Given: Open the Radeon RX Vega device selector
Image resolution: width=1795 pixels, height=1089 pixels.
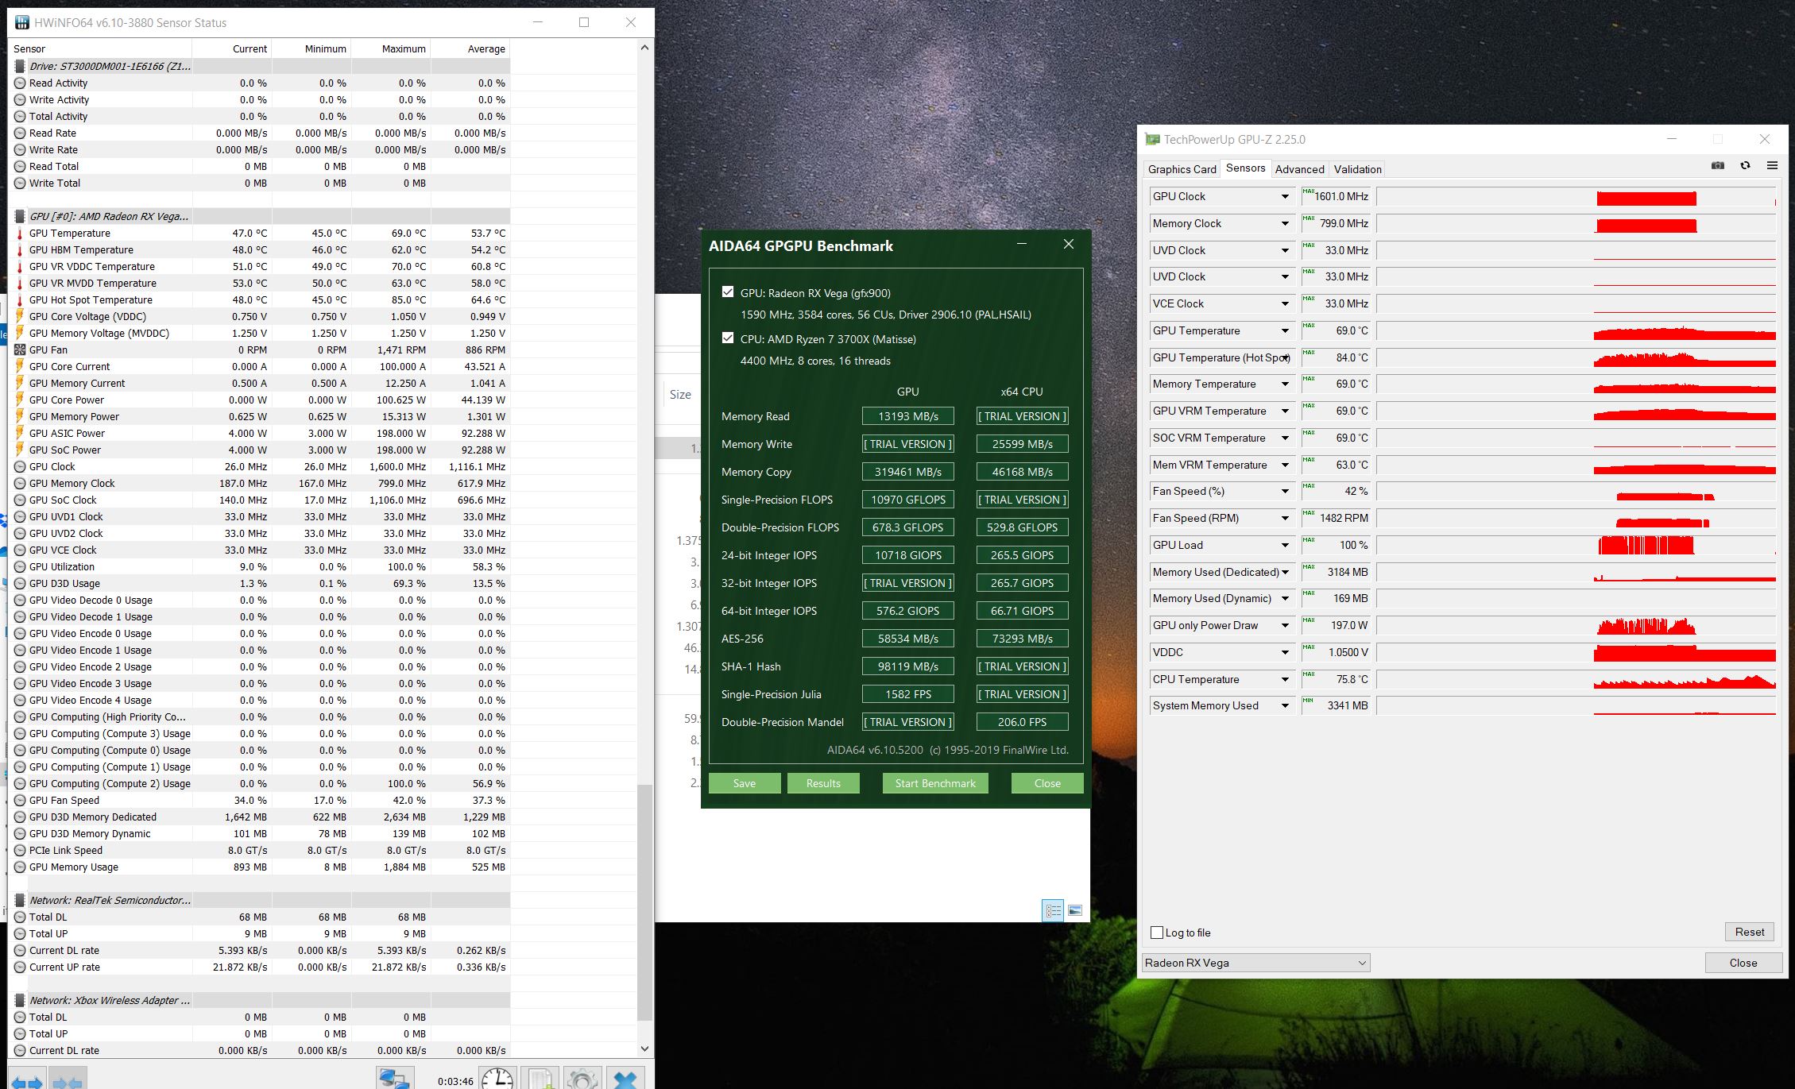Looking at the screenshot, I should point(1255,963).
